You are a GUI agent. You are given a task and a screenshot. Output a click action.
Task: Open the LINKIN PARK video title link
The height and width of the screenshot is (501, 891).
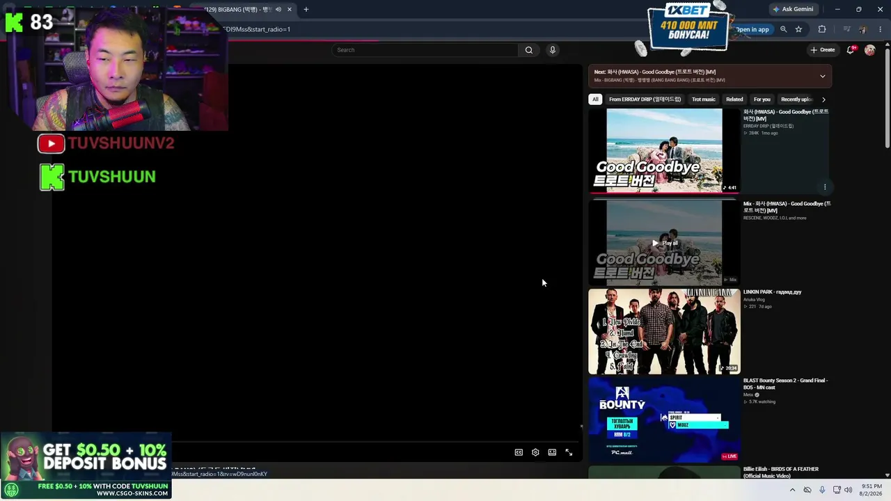click(773, 292)
